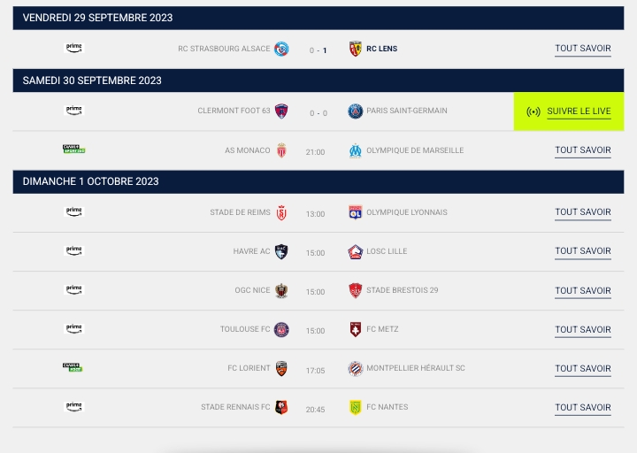Click the Stade Rennais FC crest
637x453 pixels.
[281, 407]
